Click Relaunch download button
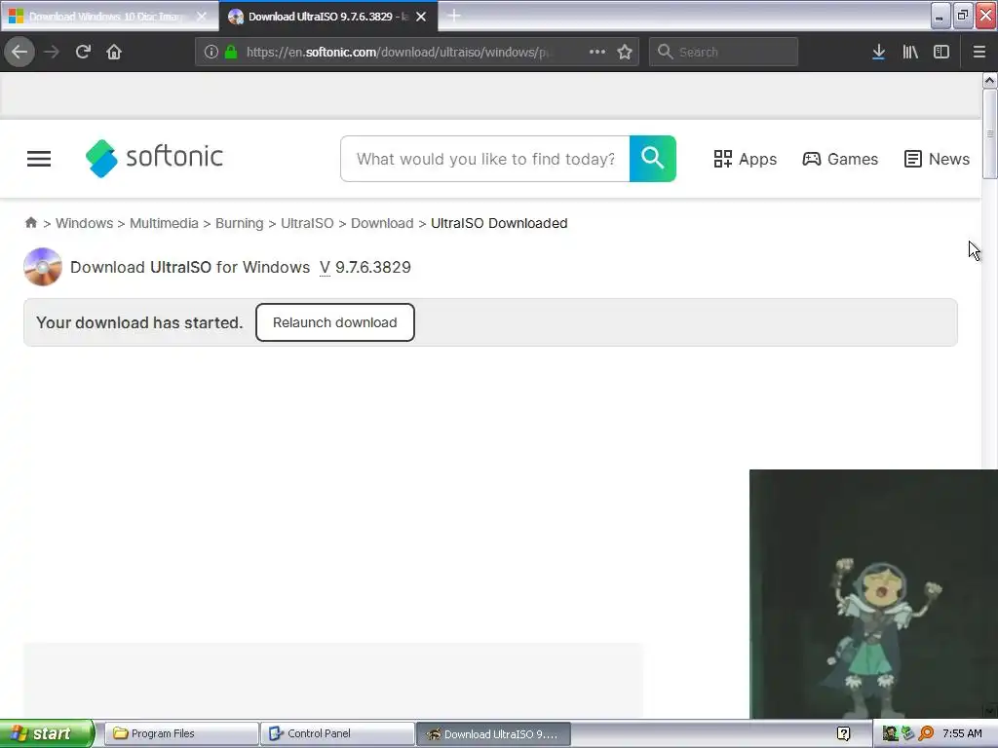 (335, 322)
